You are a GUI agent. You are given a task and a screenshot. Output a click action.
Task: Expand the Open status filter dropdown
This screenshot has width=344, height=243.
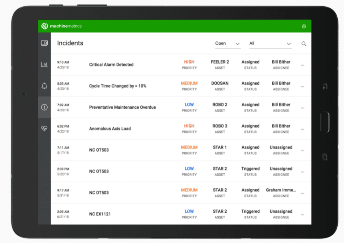pos(228,43)
